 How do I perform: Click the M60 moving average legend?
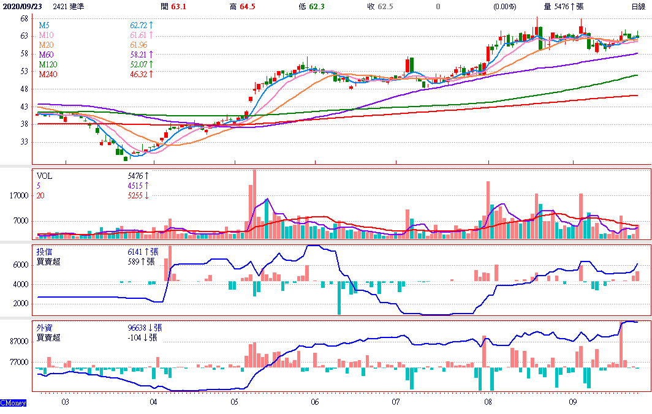[45, 55]
